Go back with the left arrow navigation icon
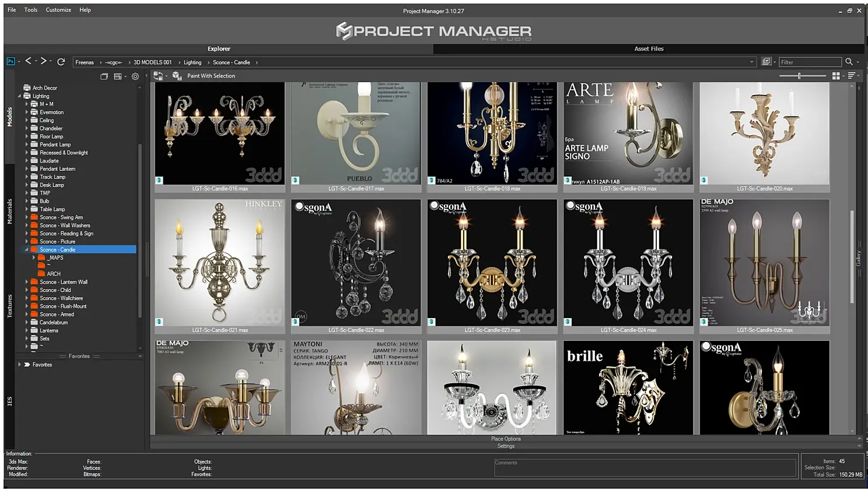The height and width of the screenshot is (490, 868). pyautogui.click(x=28, y=61)
